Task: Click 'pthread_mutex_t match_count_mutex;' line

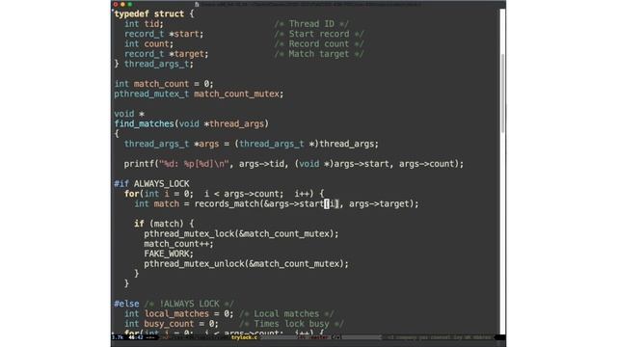Action: pos(199,93)
